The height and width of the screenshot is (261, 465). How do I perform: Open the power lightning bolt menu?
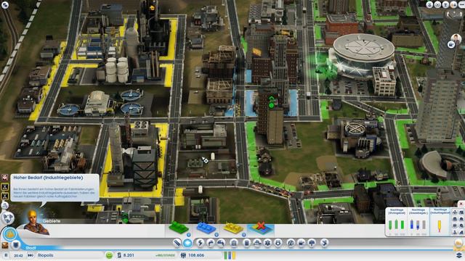200,243
